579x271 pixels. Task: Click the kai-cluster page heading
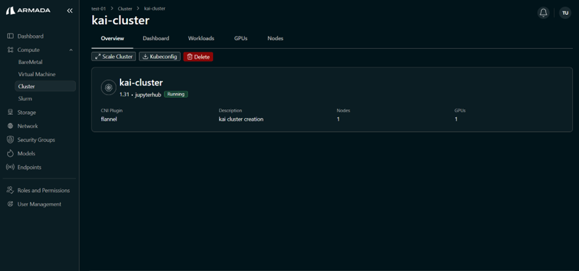121,20
